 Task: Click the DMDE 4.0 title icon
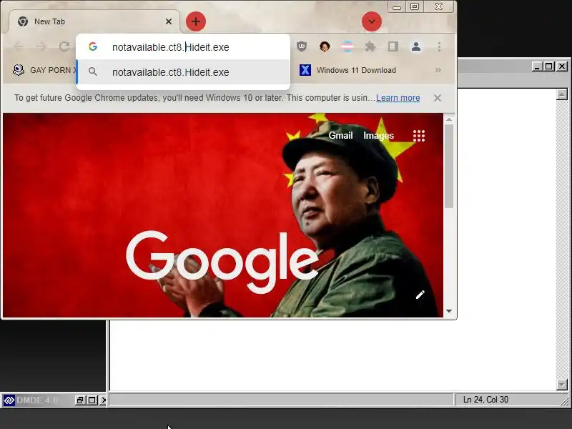click(9, 400)
